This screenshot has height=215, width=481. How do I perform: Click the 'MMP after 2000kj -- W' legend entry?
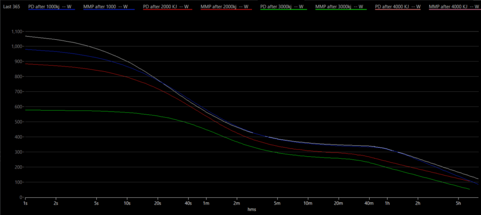(226, 7)
